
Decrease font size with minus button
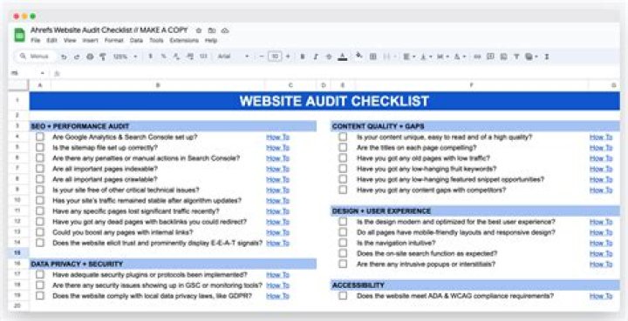262,57
